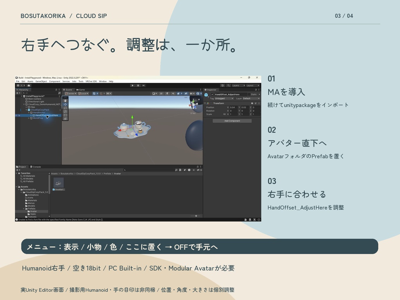
Task: Select the Rect tool in Scene toolbar
Action: pyautogui.click(x=65, y=115)
